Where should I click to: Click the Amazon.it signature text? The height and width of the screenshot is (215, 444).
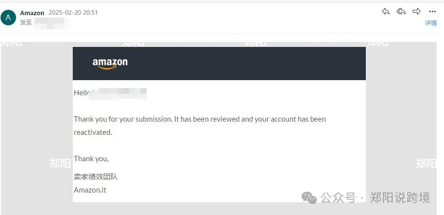pos(90,190)
